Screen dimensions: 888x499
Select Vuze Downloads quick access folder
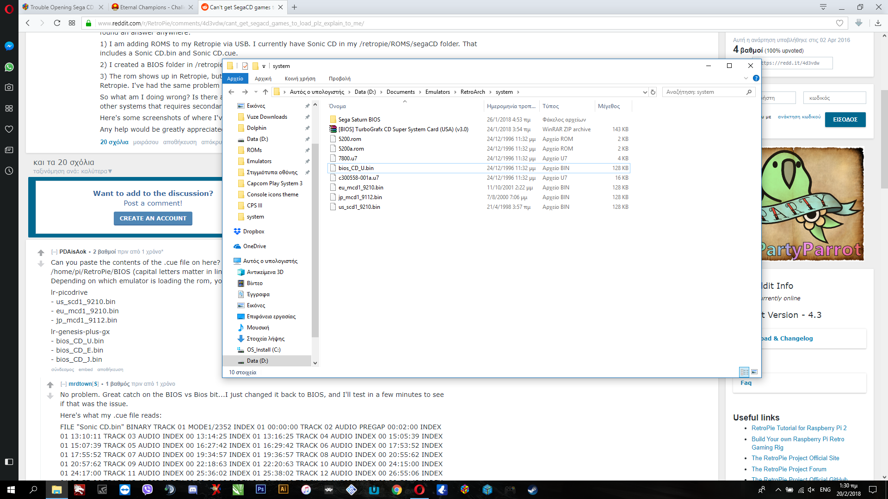pyautogui.click(x=267, y=117)
